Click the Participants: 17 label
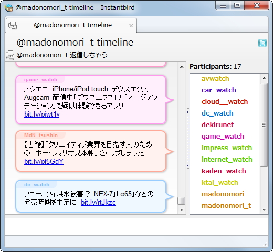Viewport: 273px width, 252px height. tap(215, 67)
